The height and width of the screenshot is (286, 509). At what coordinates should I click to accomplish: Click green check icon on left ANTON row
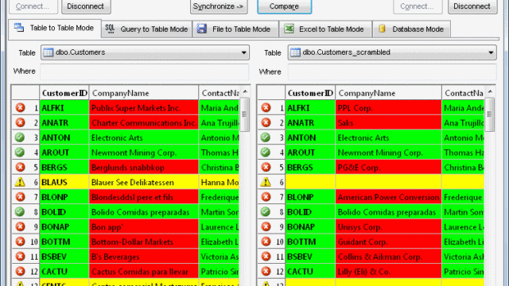pyautogui.click(x=20, y=137)
